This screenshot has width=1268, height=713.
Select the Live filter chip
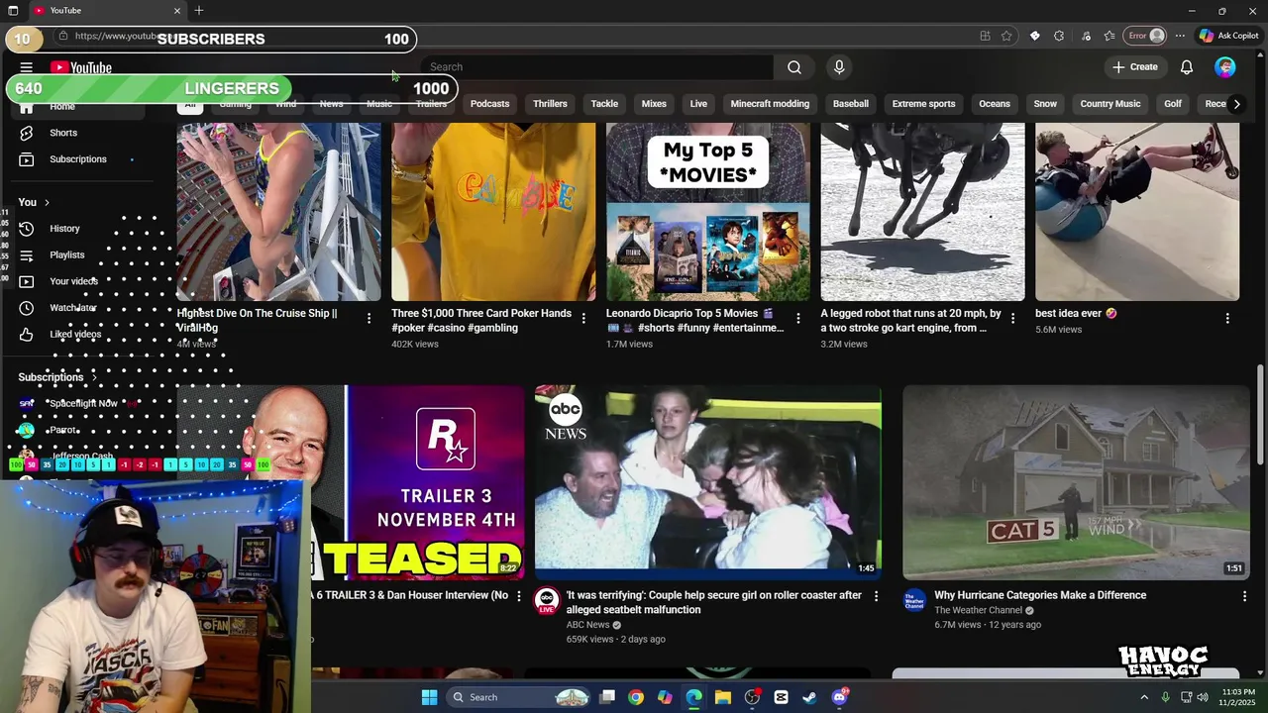click(698, 104)
